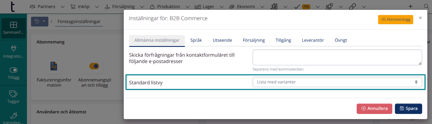Open the checkmark tasks with 795 badge
The width and height of the screenshot is (432, 124).
coord(302,6)
